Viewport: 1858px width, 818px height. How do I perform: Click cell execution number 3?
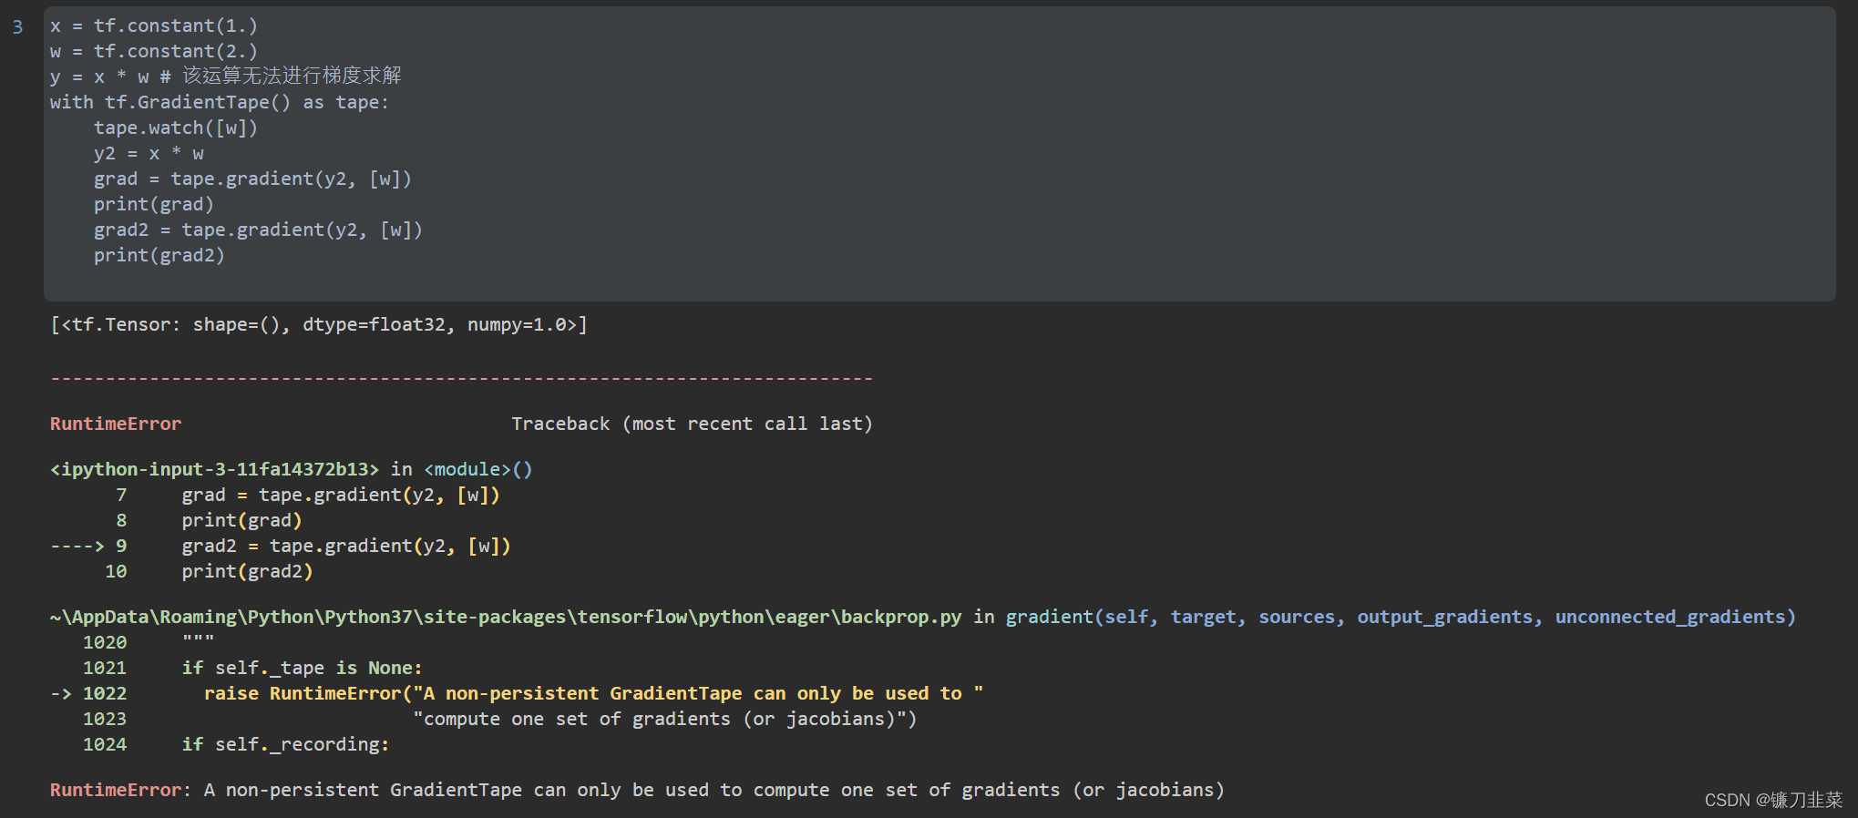[17, 27]
